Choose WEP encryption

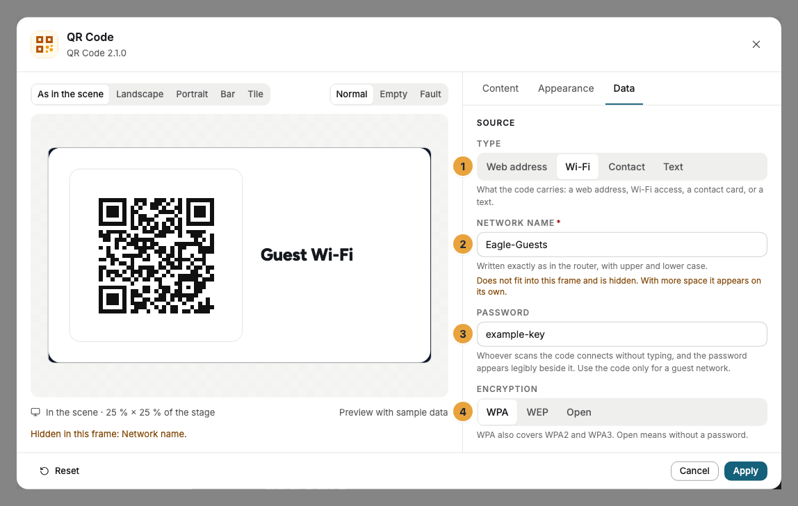click(x=537, y=412)
